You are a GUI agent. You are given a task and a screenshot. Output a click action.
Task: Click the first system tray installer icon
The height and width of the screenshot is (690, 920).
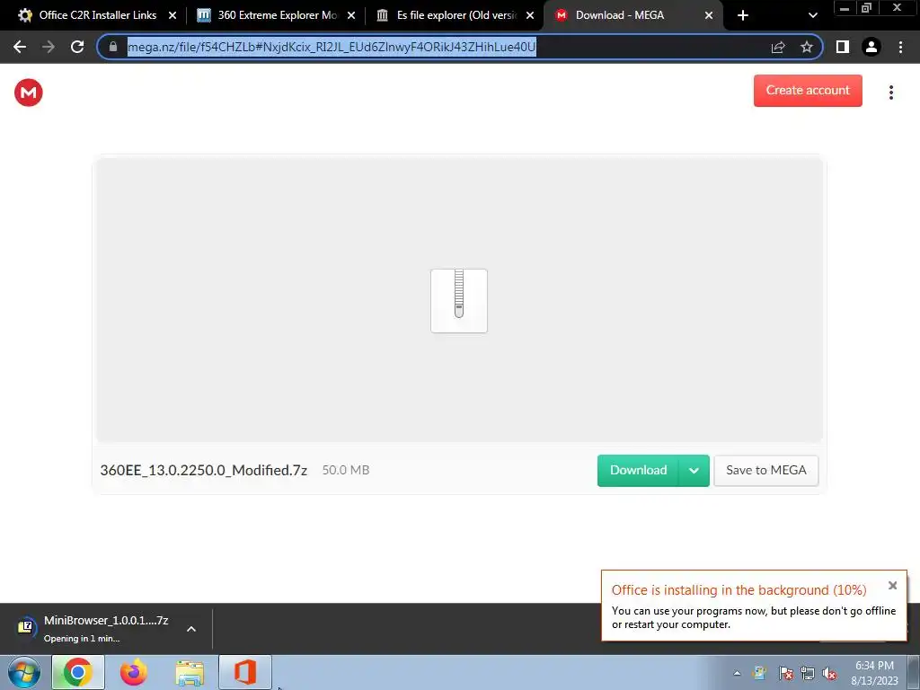click(x=760, y=673)
